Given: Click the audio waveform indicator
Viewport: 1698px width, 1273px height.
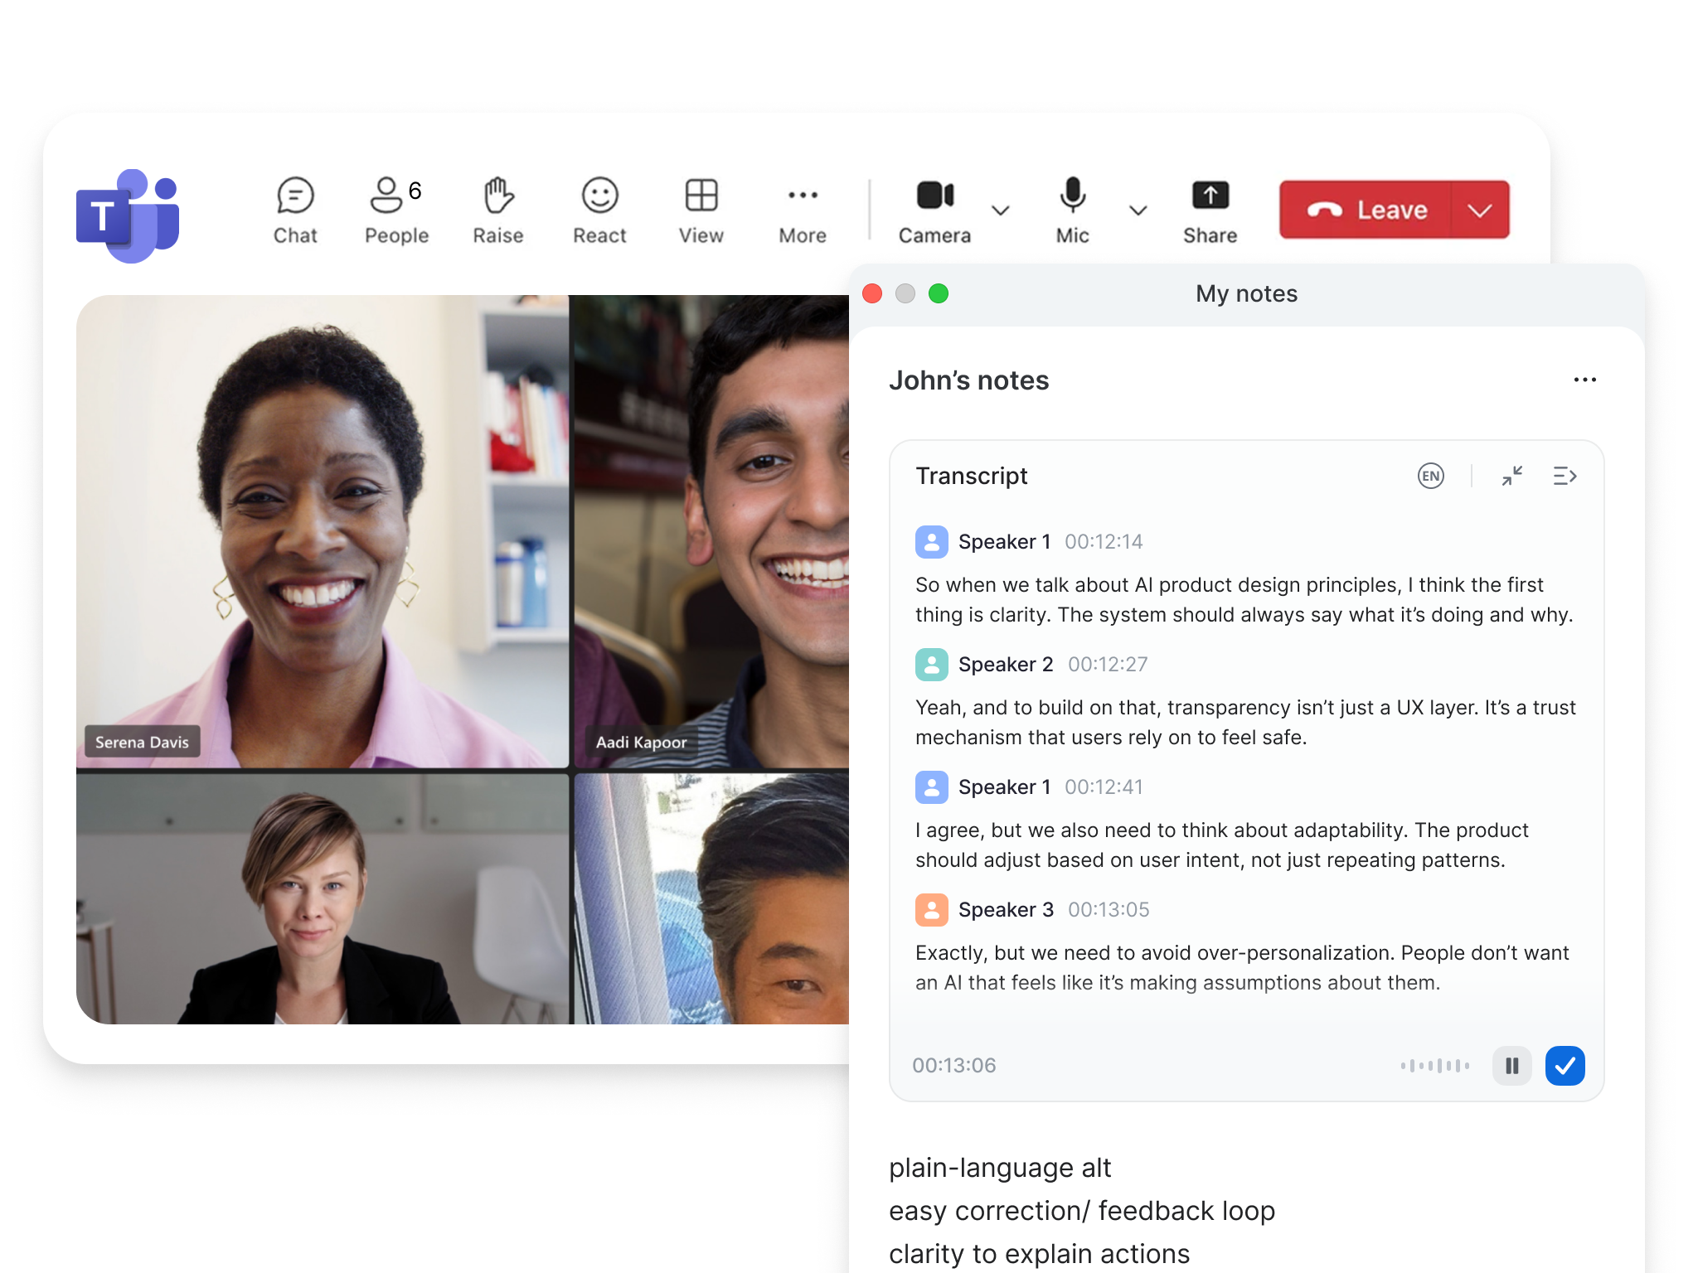Looking at the screenshot, I should click(x=1433, y=1066).
